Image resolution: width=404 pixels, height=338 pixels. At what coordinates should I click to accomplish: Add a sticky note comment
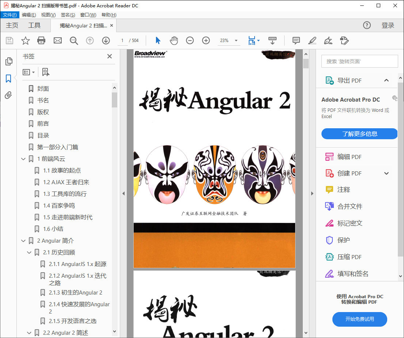tap(296, 41)
